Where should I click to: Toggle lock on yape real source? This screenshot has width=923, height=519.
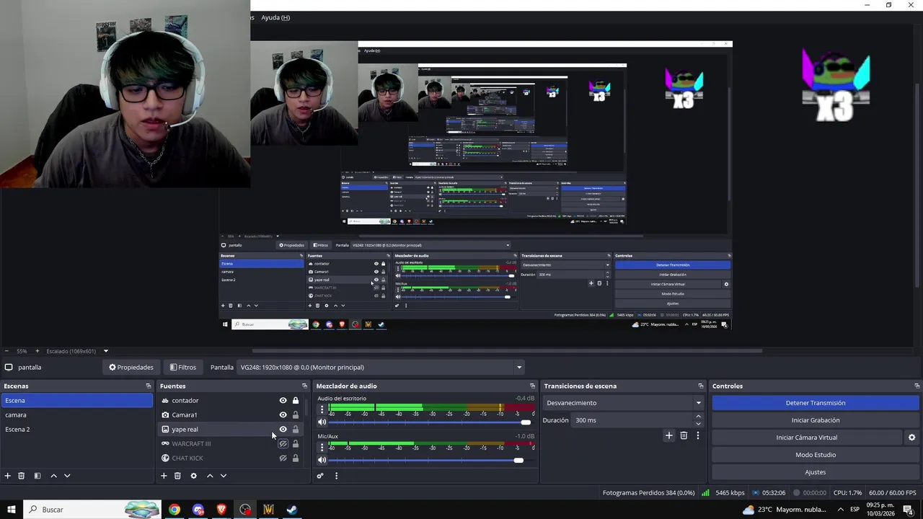(296, 430)
